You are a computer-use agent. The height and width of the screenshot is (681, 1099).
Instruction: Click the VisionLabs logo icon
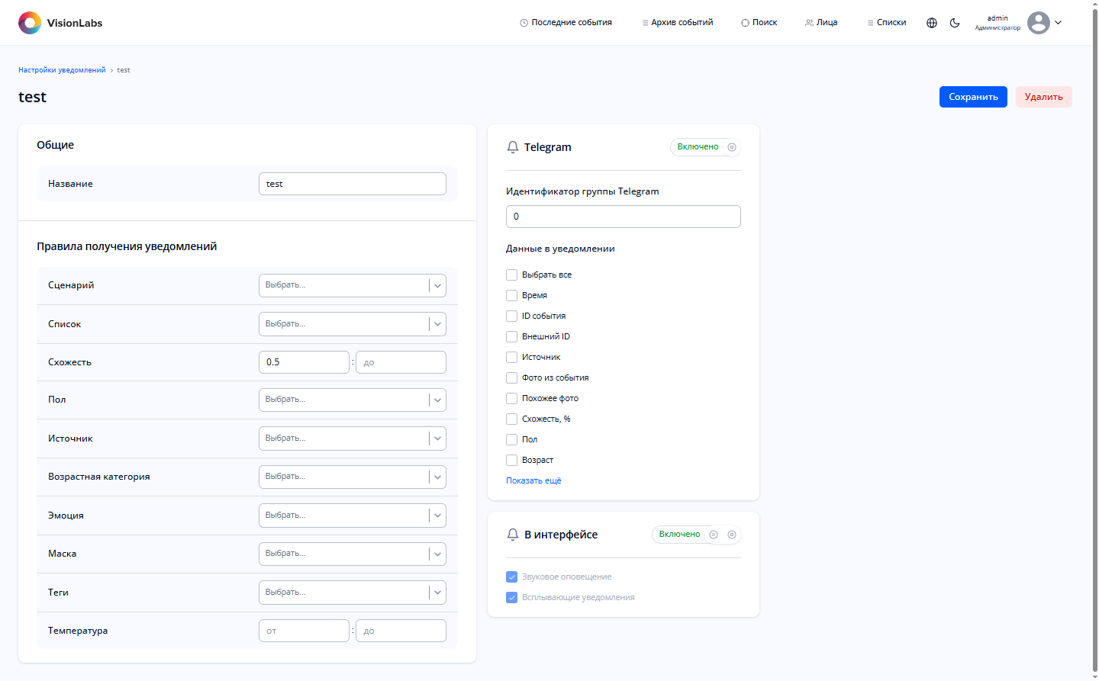click(30, 23)
